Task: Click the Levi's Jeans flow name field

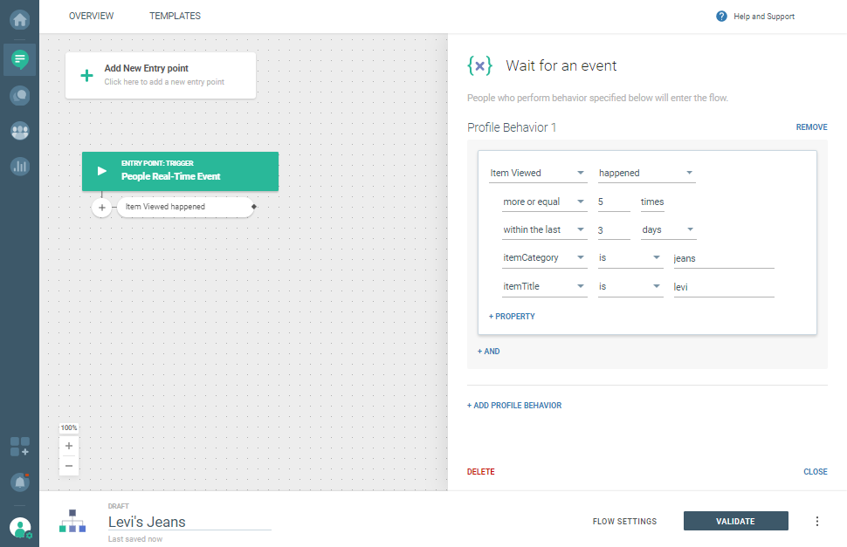Action: pyautogui.click(x=189, y=522)
